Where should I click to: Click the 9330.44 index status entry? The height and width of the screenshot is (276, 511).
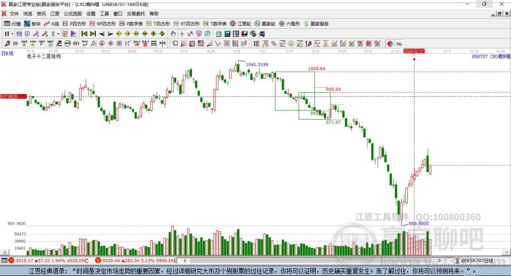pos(136,261)
